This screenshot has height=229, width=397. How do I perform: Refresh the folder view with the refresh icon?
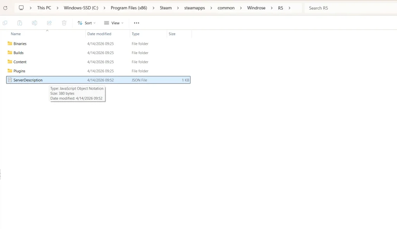click(5, 8)
